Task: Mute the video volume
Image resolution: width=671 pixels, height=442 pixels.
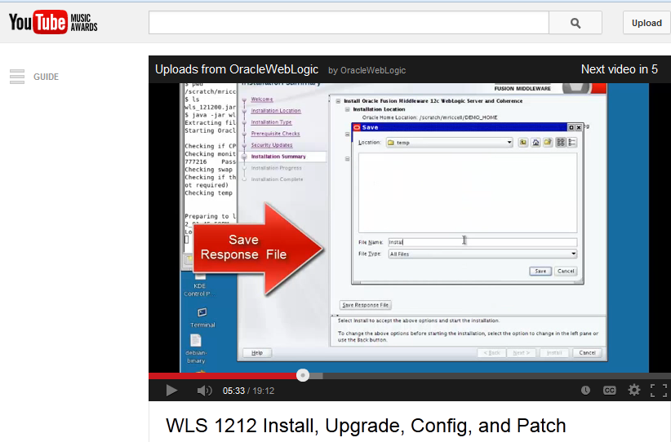Action: 204,391
